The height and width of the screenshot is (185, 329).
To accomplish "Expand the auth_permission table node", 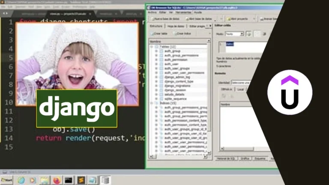I will point(156,60).
